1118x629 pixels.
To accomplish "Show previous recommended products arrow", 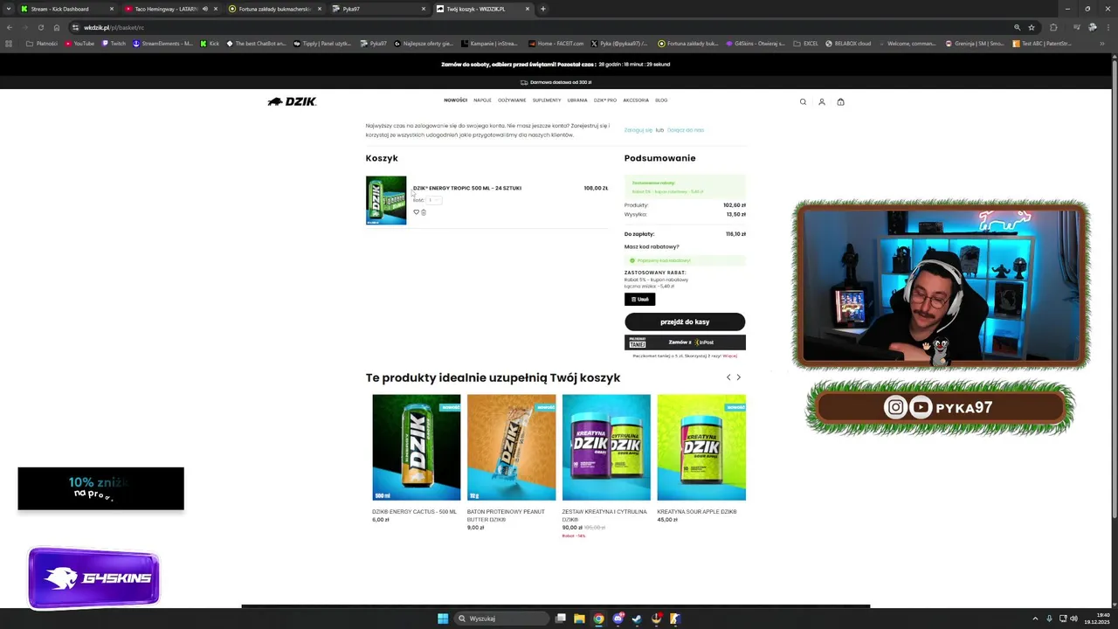I will click(x=728, y=377).
